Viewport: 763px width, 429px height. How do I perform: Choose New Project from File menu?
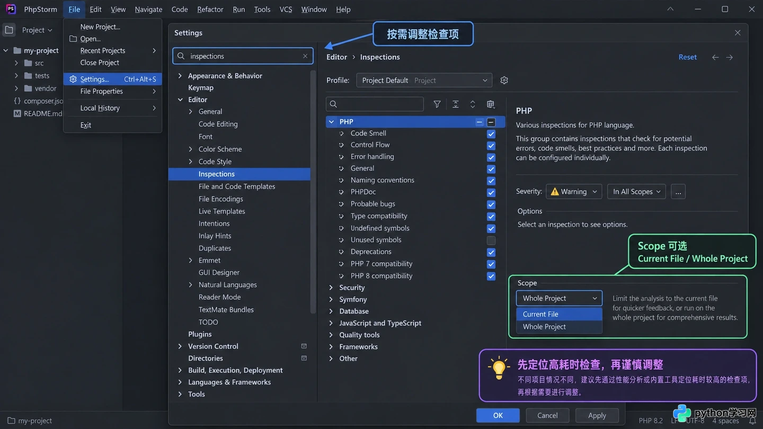(x=100, y=27)
